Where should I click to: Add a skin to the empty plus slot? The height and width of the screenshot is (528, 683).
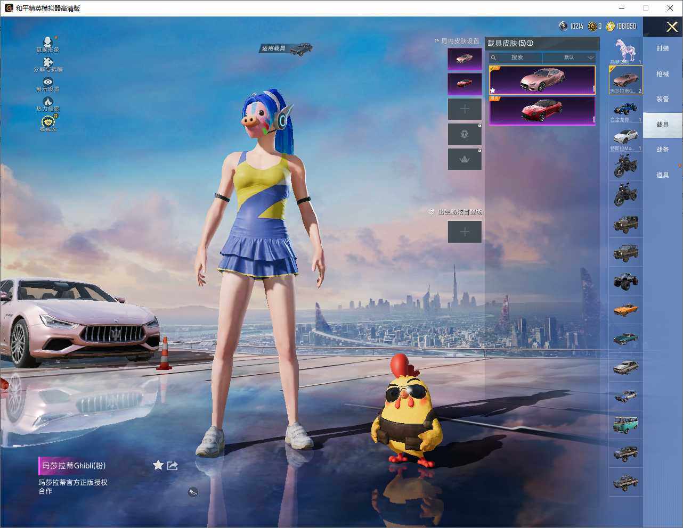pos(465,109)
